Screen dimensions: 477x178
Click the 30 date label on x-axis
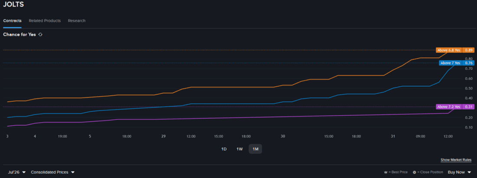[x=283, y=136]
